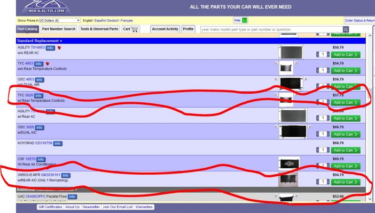
Task: Increase quantity for GM3030161
Action: (328, 182)
